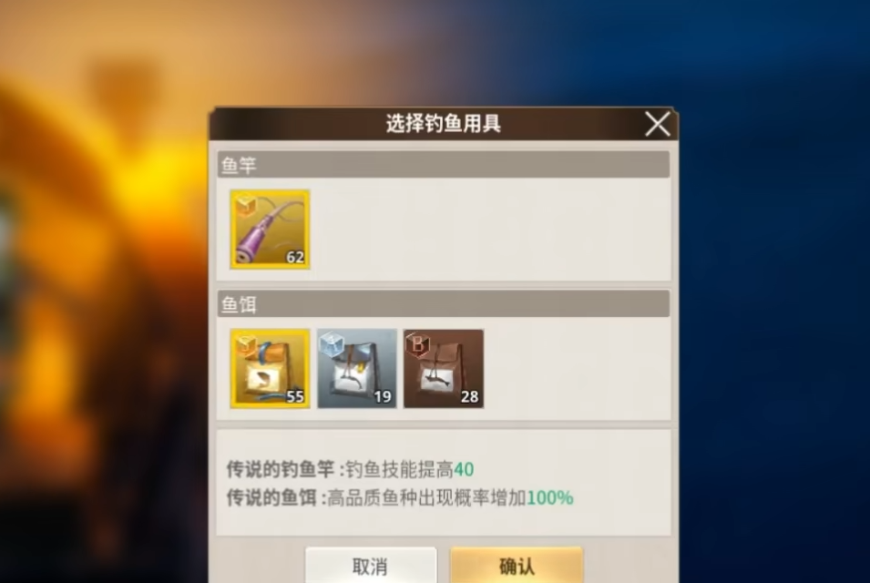Screen dimensions: 870x583
Task: Select the purple legendary fishing rod
Action: 270,229
